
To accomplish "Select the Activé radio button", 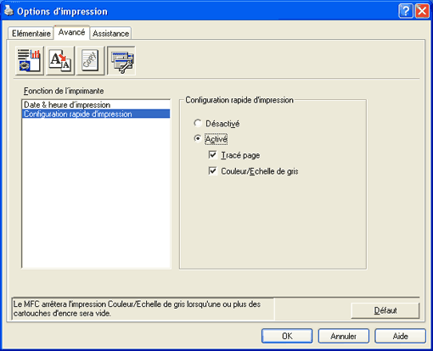I will (x=198, y=139).
